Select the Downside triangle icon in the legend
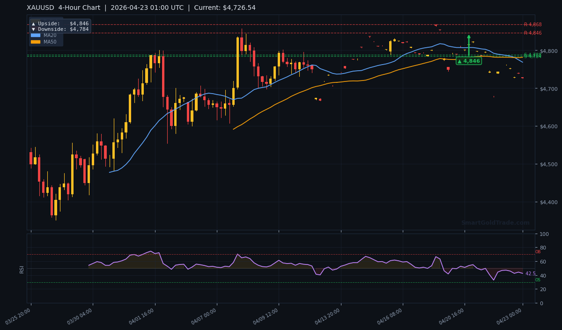This screenshot has height=330, width=562. (x=33, y=29)
